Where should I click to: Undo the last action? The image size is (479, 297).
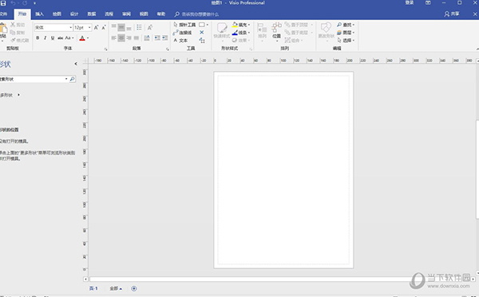pyautogui.click(x=13, y=3)
